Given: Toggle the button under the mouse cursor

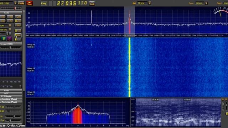Looking at the screenshot, I should point(18,35).
